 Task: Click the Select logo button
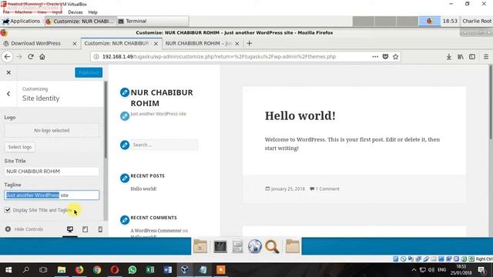(x=20, y=147)
